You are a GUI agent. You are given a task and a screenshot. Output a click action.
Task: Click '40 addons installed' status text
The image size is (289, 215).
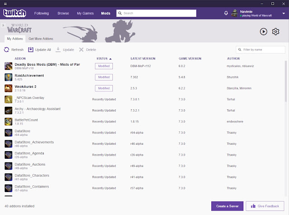[19, 206]
